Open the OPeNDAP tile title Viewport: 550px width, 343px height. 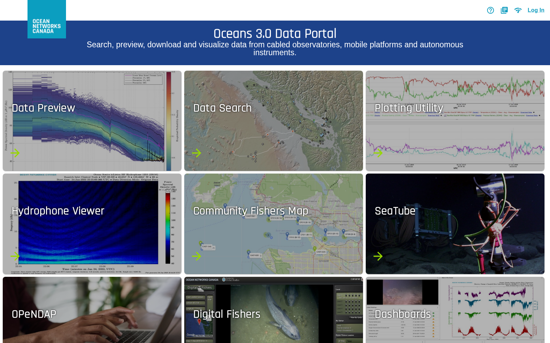pos(34,314)
